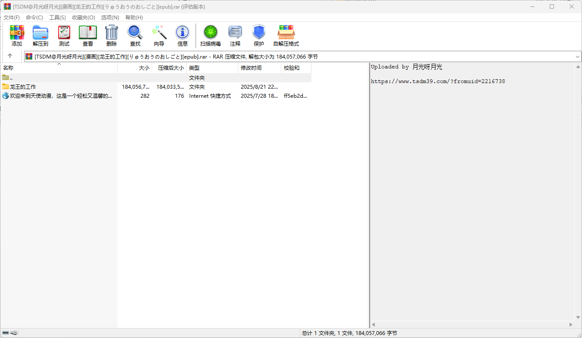Click the drive and key status bar icon
The height and width of the screenshot is (338, 582).
click(9, 333)
